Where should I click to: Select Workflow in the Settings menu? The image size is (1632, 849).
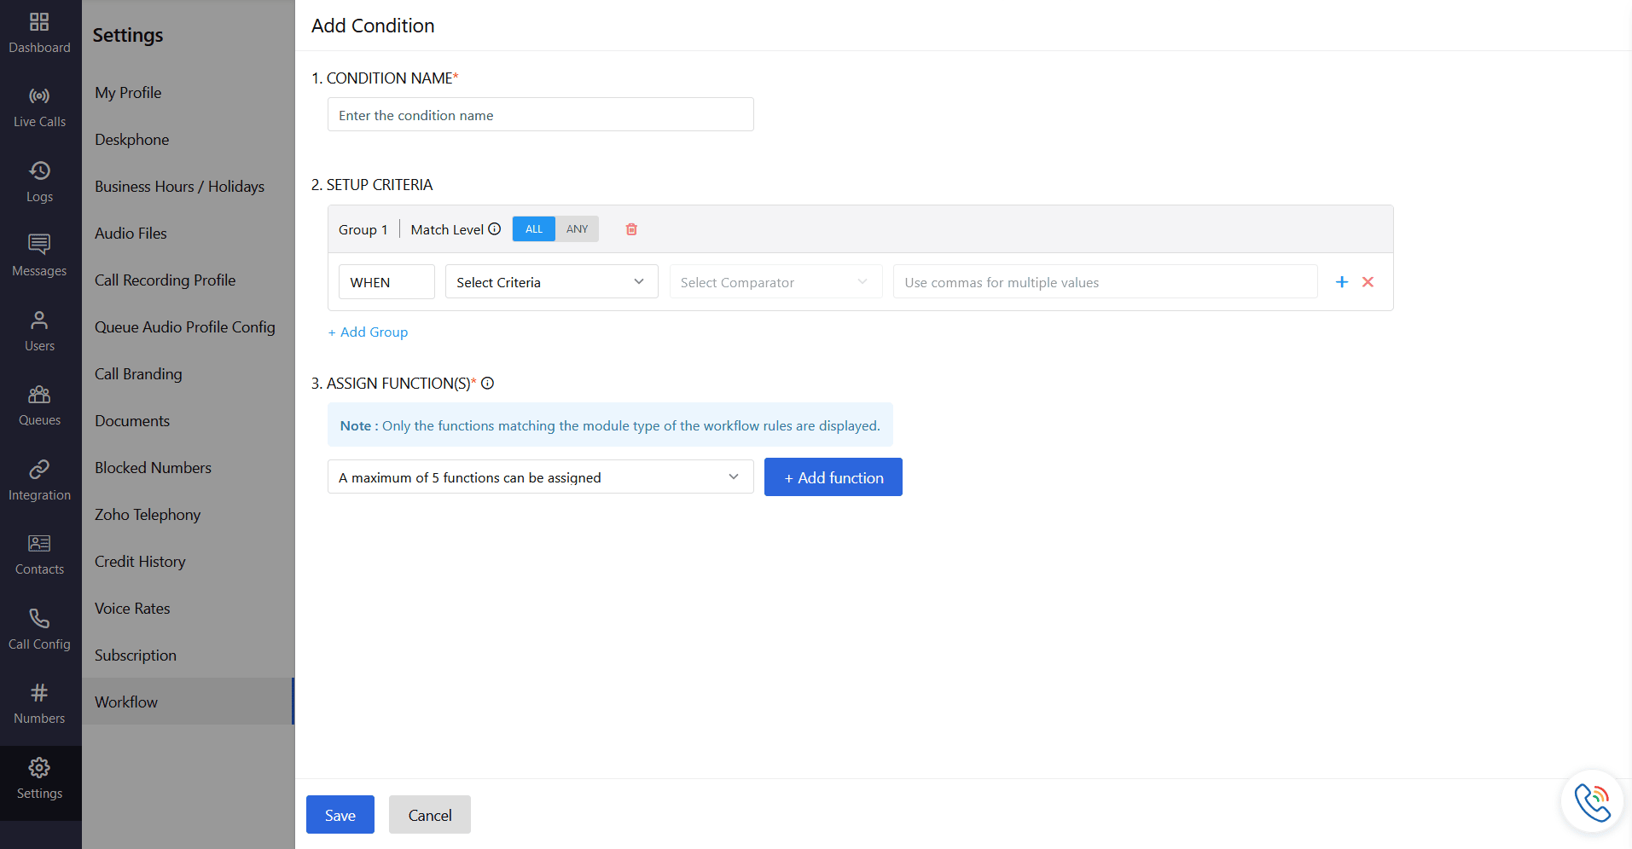click(x=126, y=702)
